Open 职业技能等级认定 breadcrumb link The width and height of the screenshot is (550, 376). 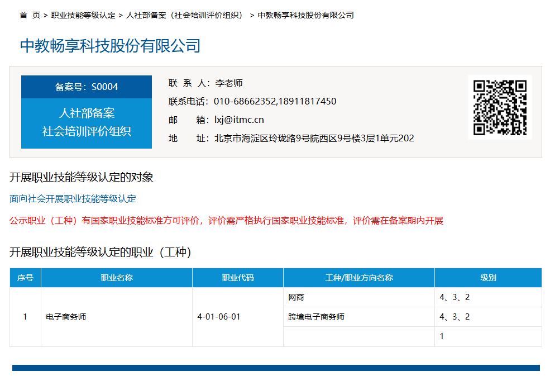click(x=83, y=15)
